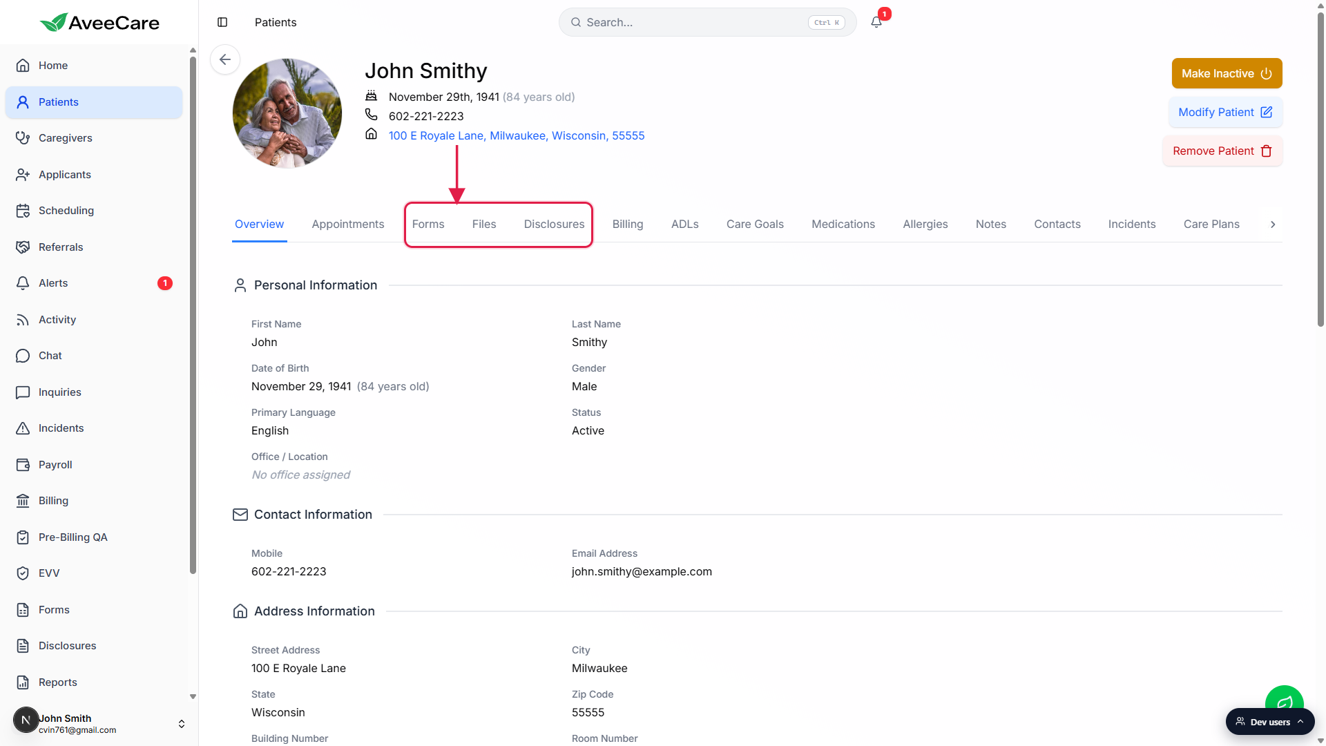Open Incidents in the left sidebar
This screenshot has height=746, width=1326.
click(x=93, y=428)
